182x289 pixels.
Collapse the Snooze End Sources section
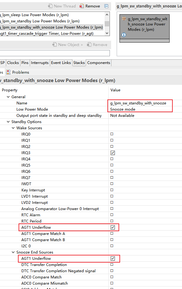pos(13,252)
